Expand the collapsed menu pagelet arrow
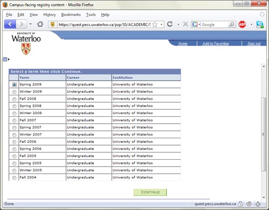 point(9,59)
